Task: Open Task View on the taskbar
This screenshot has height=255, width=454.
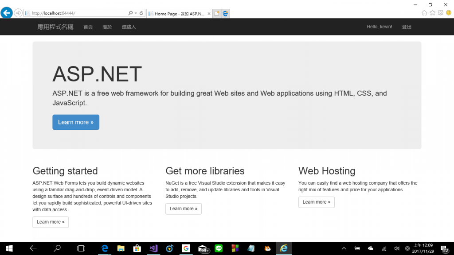Action: click(x=81, y=248)
